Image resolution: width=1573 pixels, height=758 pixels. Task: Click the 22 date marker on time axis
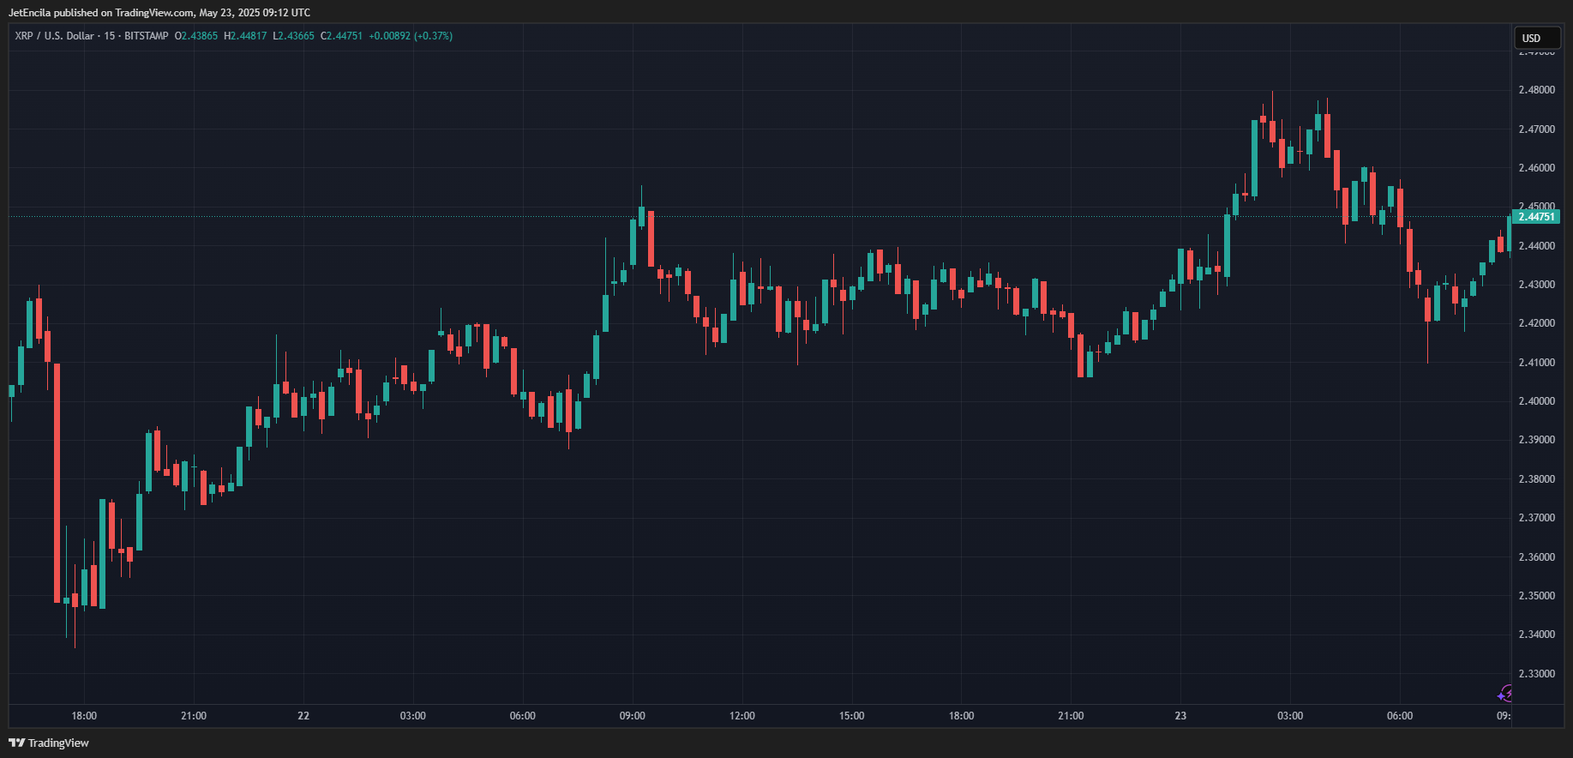tap(303, 716)
